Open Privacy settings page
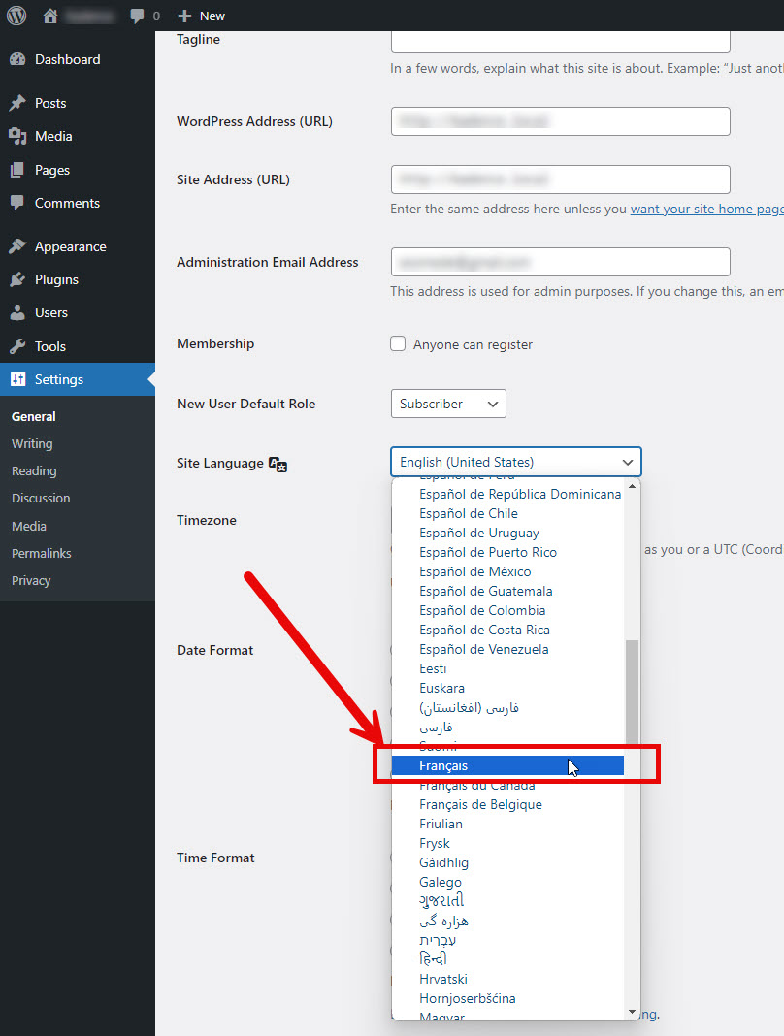784x1036 pixels. coord(31,581)
